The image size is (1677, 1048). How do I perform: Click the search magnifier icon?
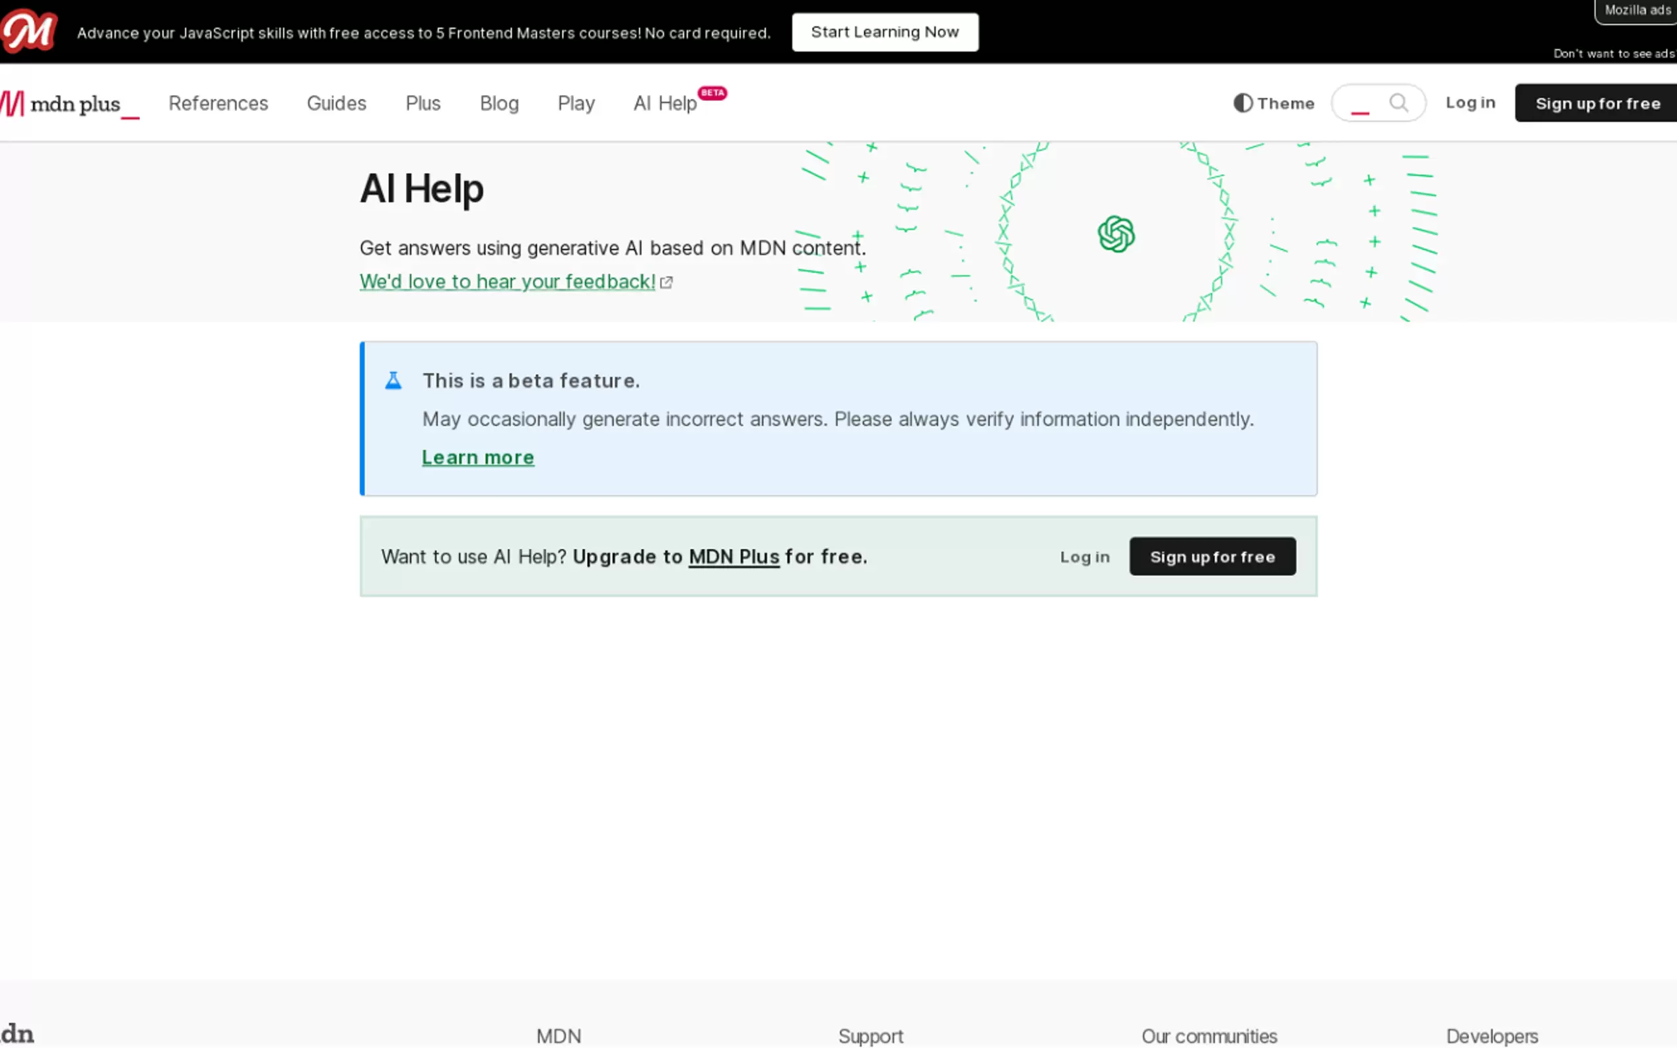pyautogui.click(x=1399, y=103)
